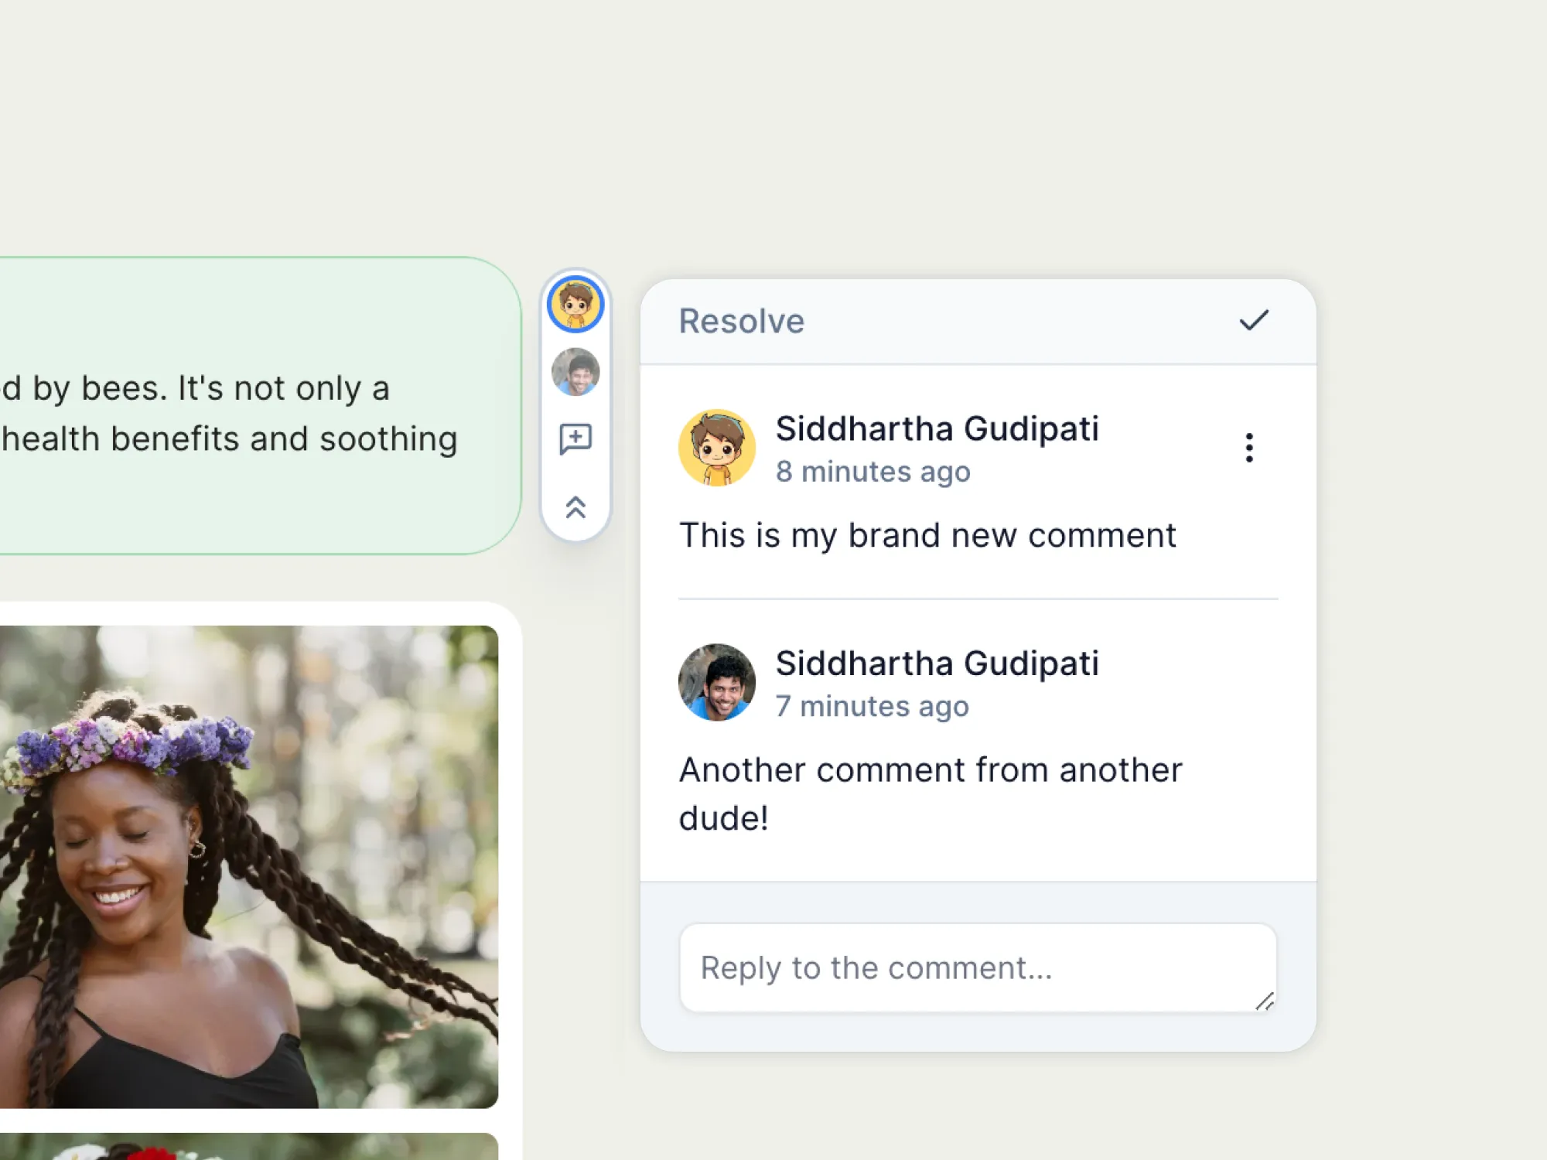Select the comment text This is my brand new comment

[x=927, y=535]
